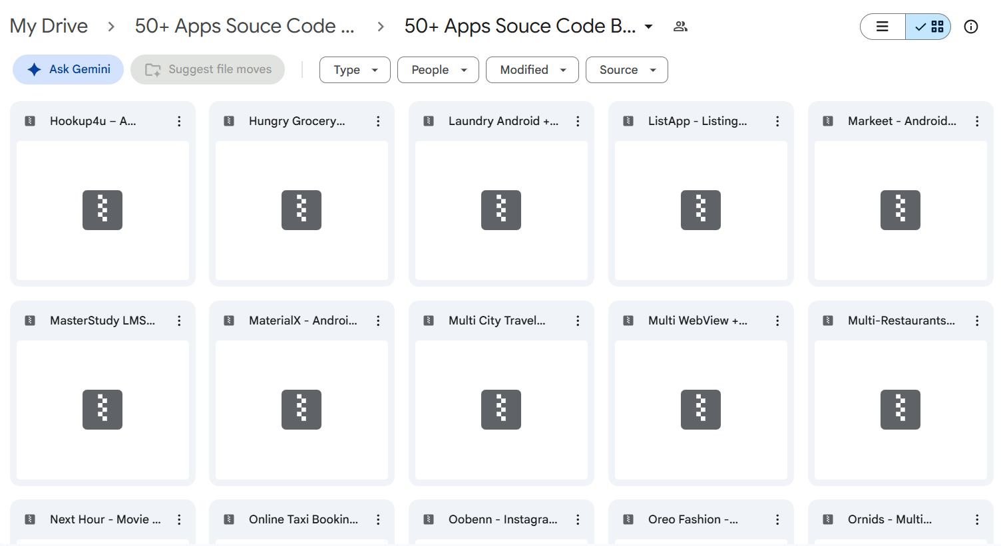This screenshot has height=546, width=1001.
Task: Open the Type filter dropdown
Action: pos(355,70)
